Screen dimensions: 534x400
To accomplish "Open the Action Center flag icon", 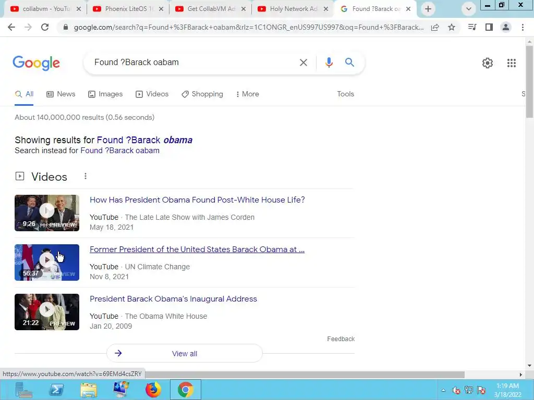I will pyautogui.click(x=481, y=390).
